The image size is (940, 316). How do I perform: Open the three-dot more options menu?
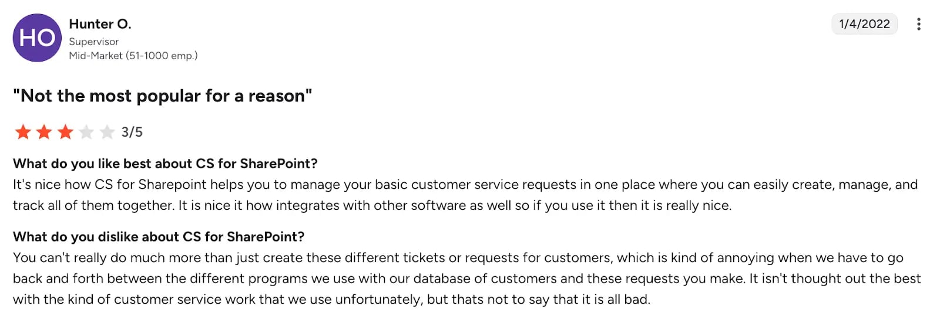click(918, 24)
